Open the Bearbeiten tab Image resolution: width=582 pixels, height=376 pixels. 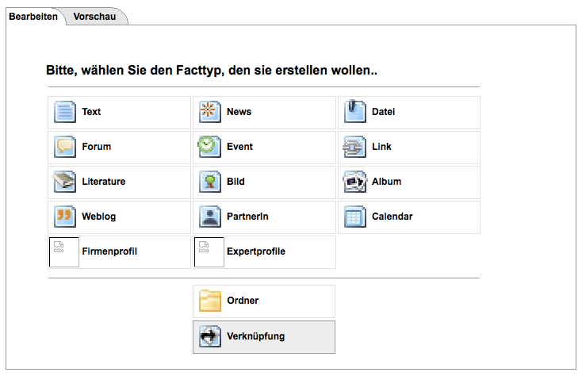point(33,17)
